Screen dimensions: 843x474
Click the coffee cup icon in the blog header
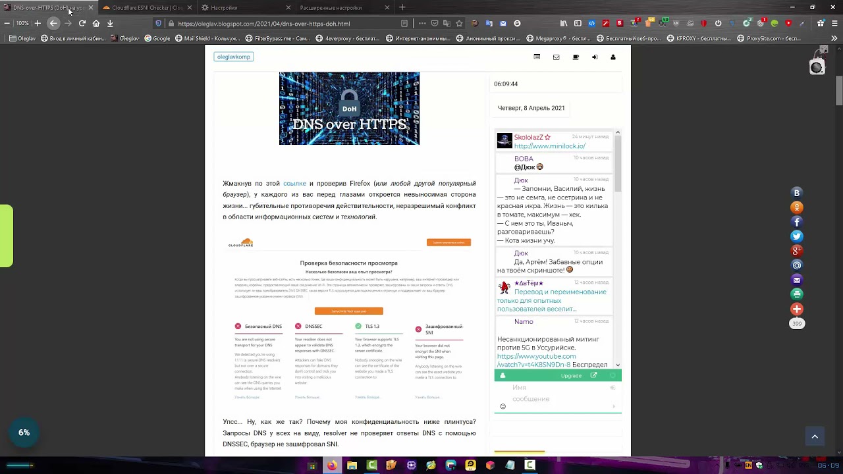(576, 57)
